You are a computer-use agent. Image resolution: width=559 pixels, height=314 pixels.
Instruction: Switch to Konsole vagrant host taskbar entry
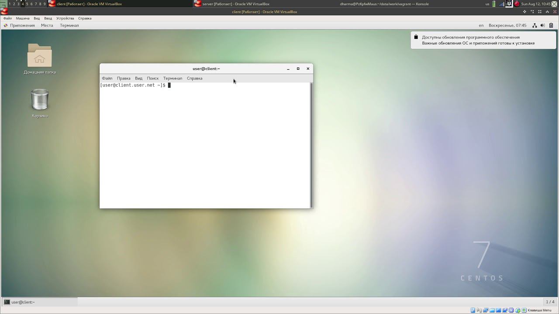click(384, 4)
